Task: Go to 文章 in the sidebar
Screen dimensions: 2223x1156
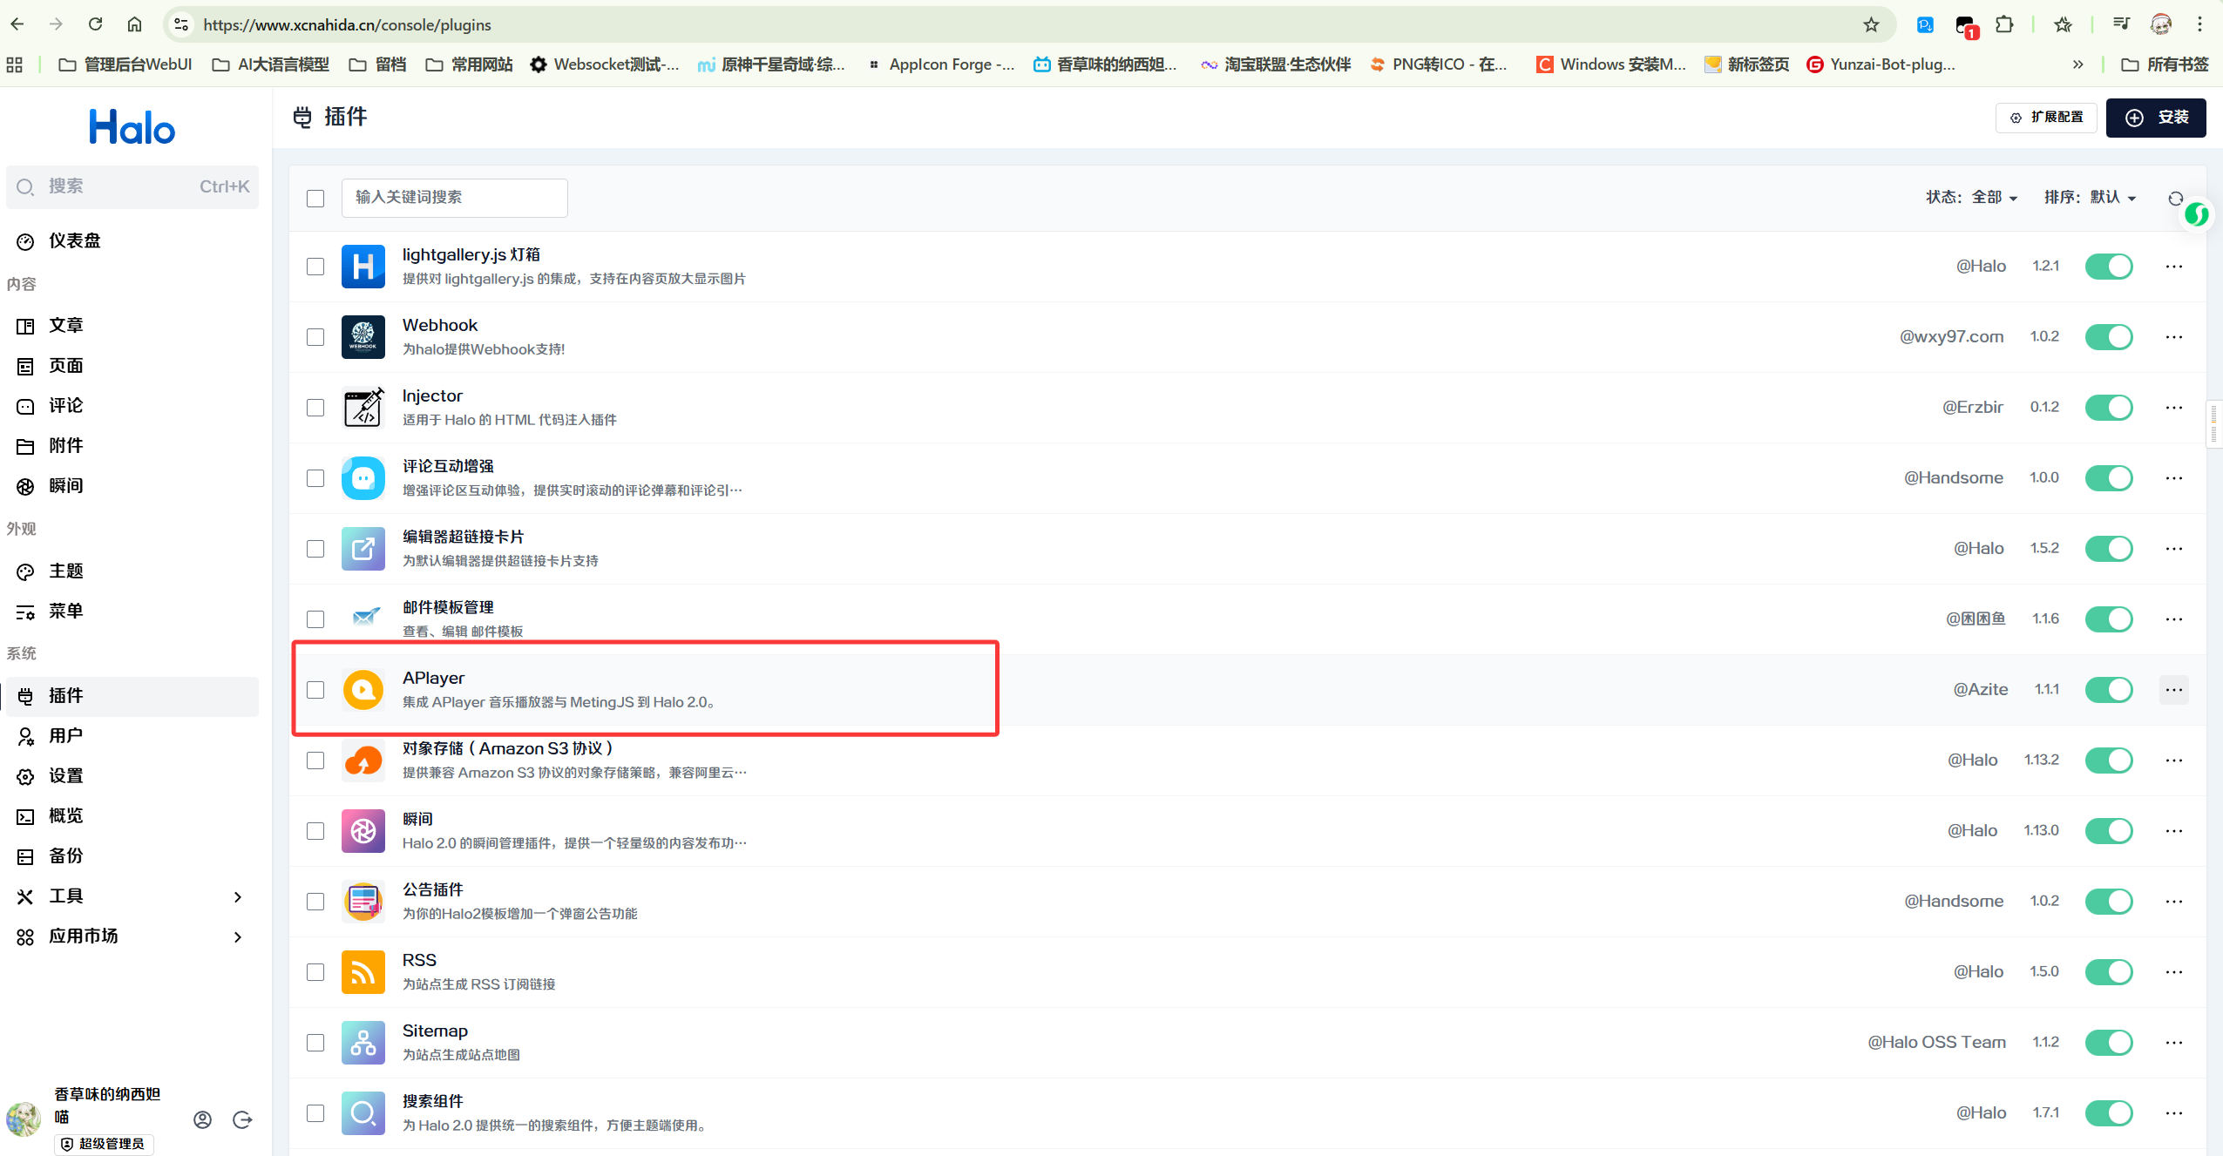Action: [x=65, y=325]
